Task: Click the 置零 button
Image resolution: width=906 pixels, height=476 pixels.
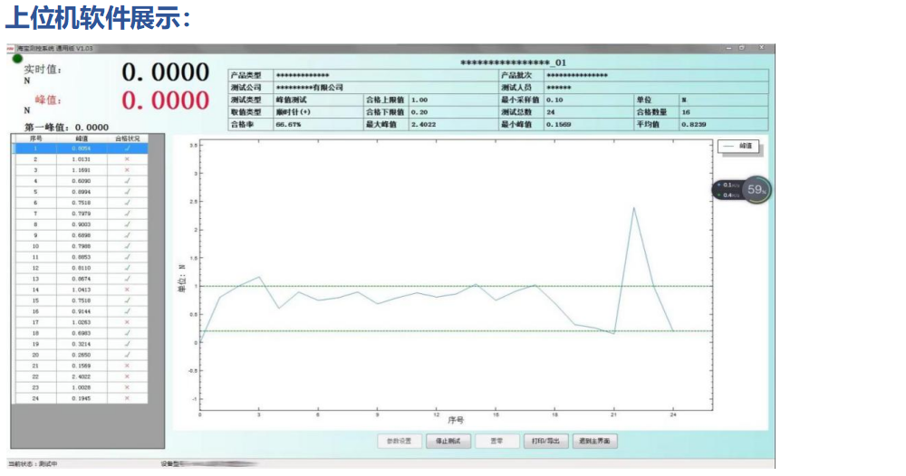Action: (x=496, y=441)
